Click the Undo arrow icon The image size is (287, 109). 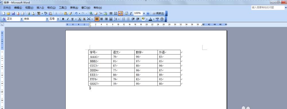pyautogui.click(x=76, y=13)
